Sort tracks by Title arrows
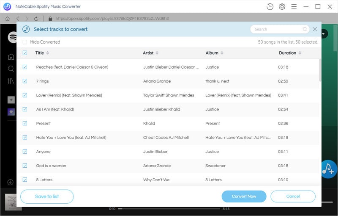The image size is (338, 216). tap(48, 53)
